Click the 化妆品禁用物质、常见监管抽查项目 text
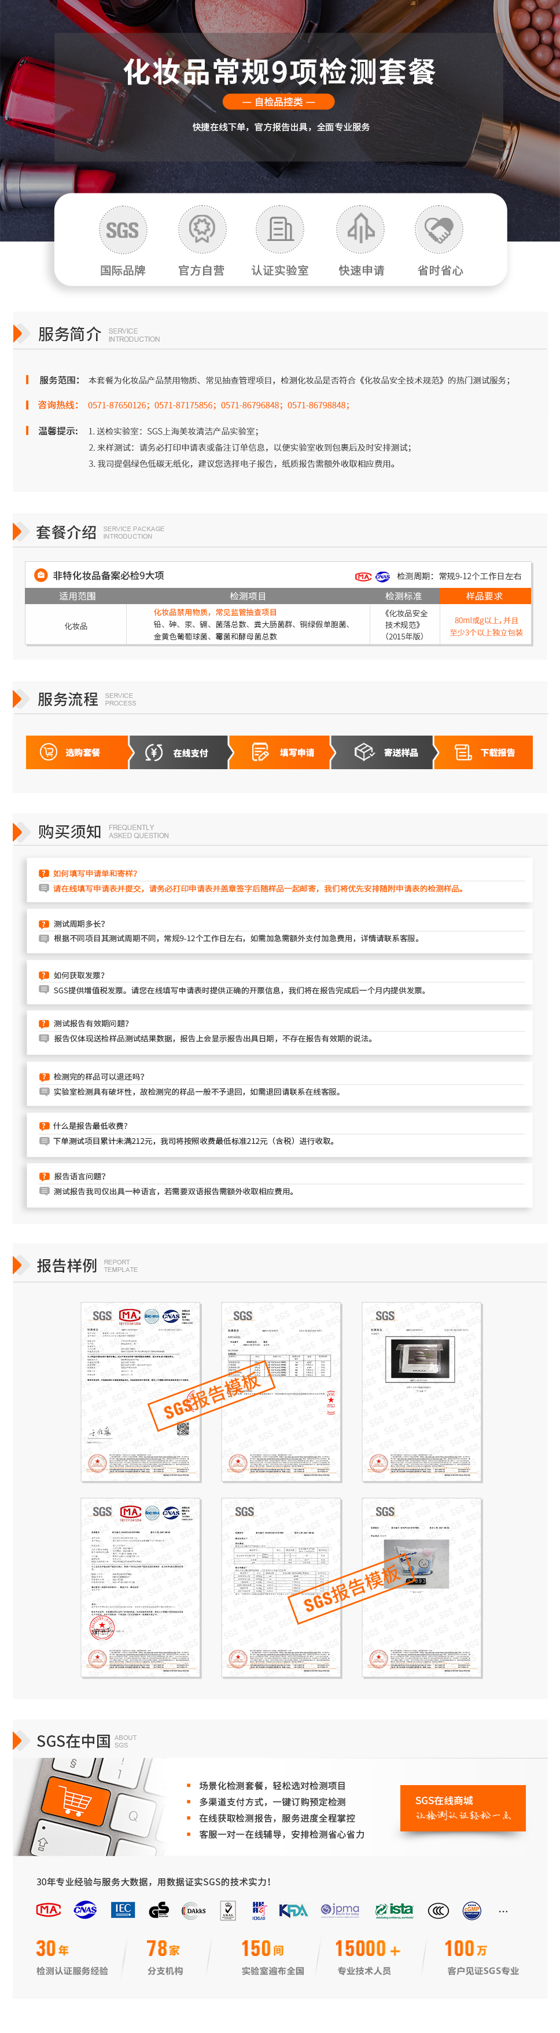 click(x=215, y=612)
